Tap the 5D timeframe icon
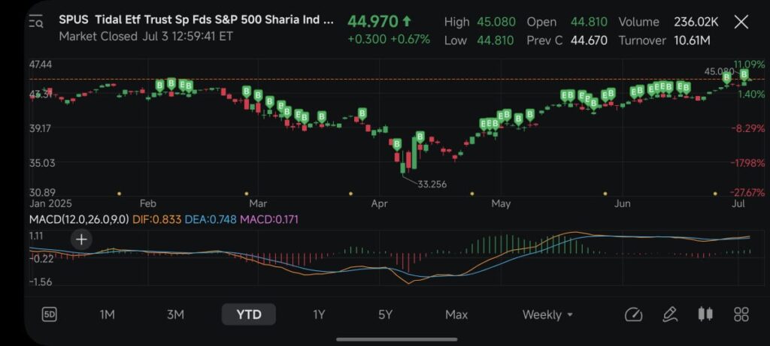770x346 pixels. point(49,314)
